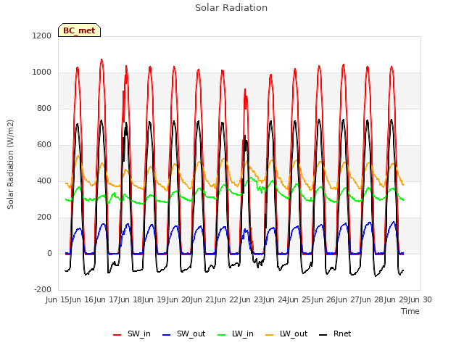
Task: Toggle LW_in series in legend
Action: [236, 333]
